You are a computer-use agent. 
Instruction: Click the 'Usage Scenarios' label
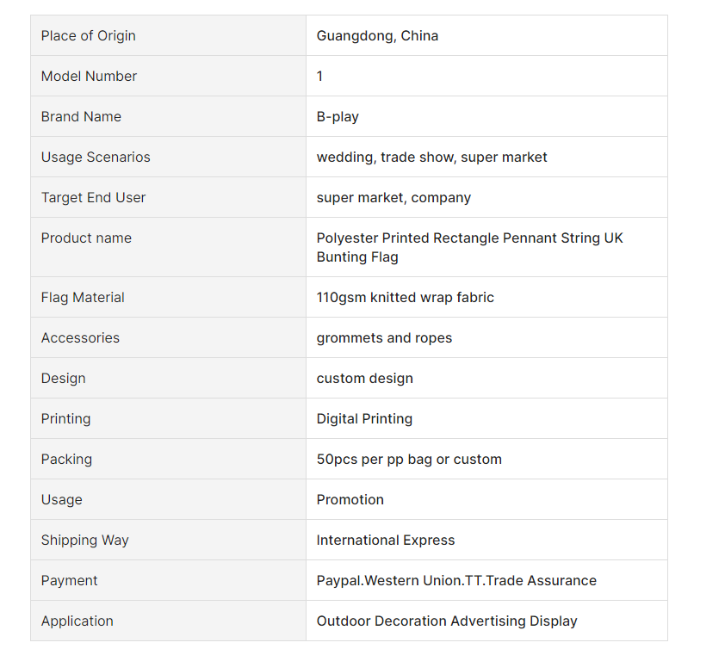(x=96, y=157)
